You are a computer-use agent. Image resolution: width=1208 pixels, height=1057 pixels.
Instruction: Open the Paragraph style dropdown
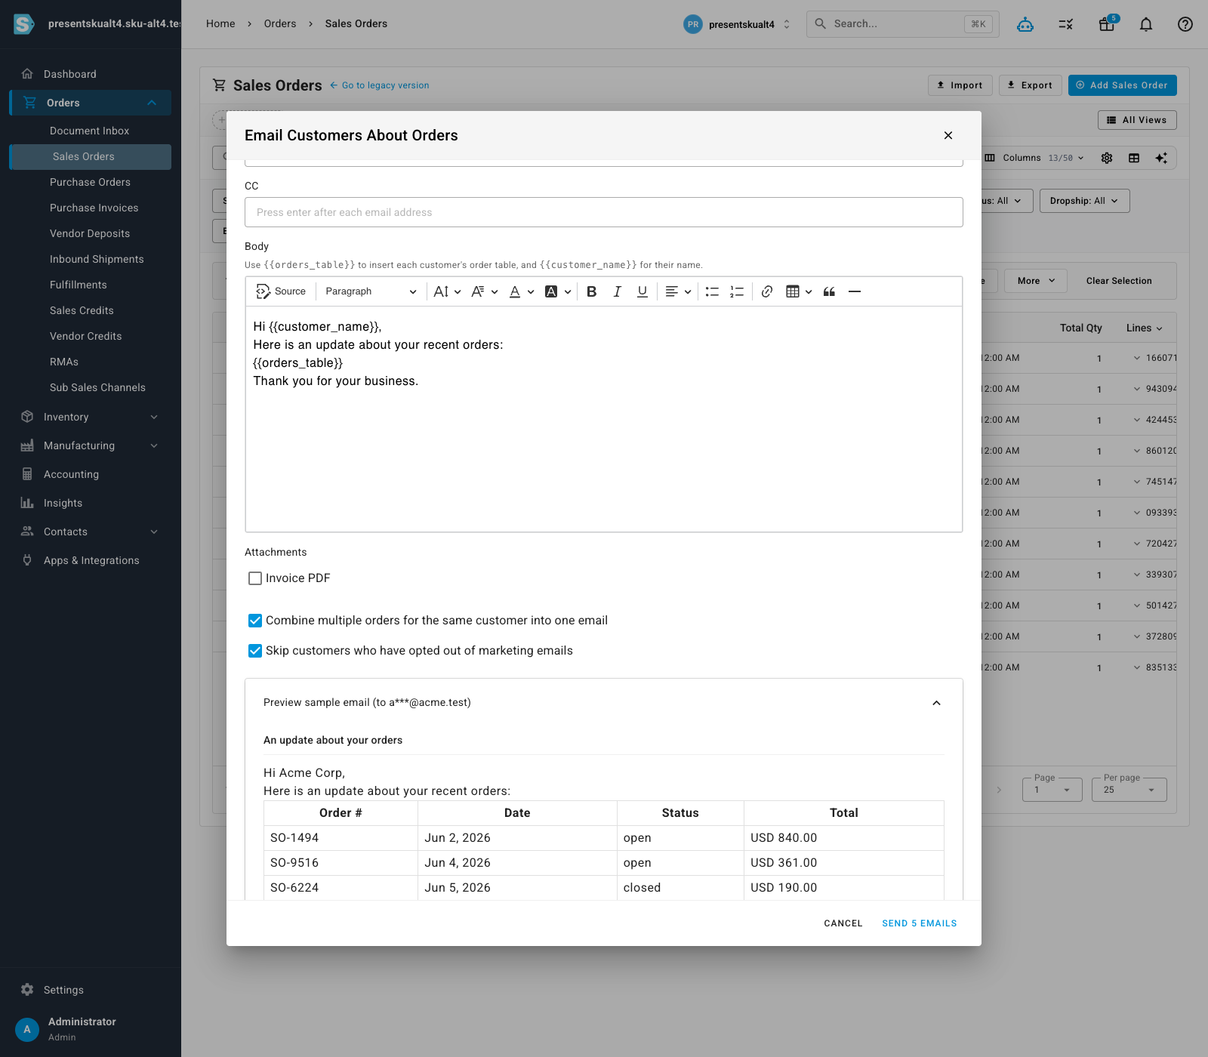[x=370, y=291]
